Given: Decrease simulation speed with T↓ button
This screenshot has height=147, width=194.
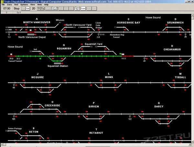Looking at the screenshot, I should click(x=43, y=9).
